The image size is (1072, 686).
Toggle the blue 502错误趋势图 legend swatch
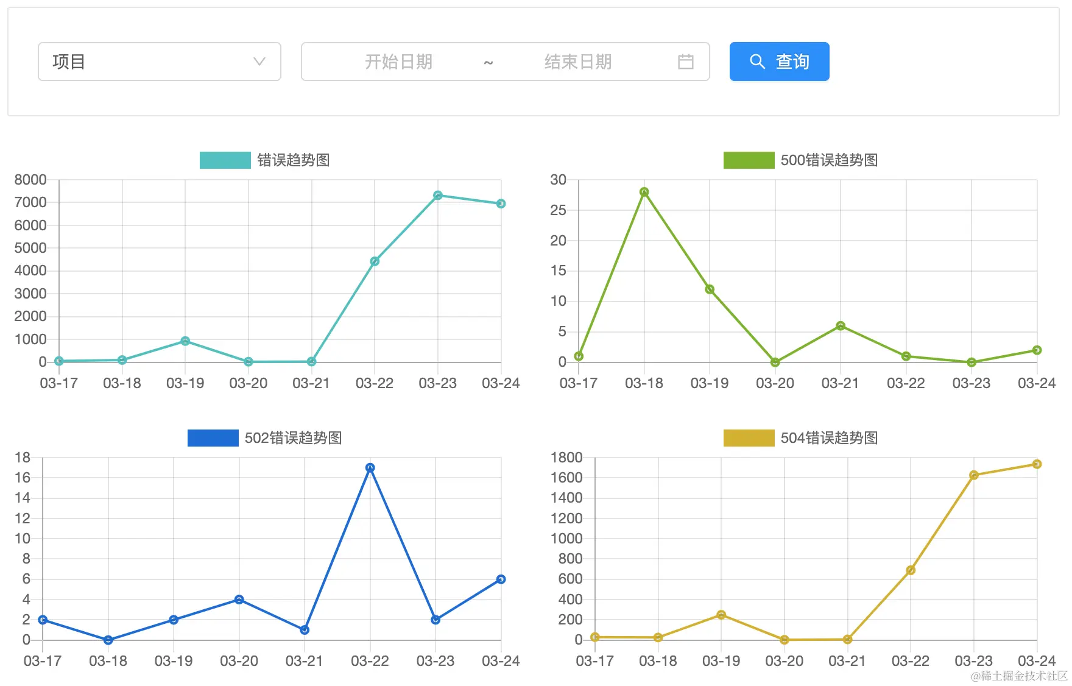coord(213,438)
